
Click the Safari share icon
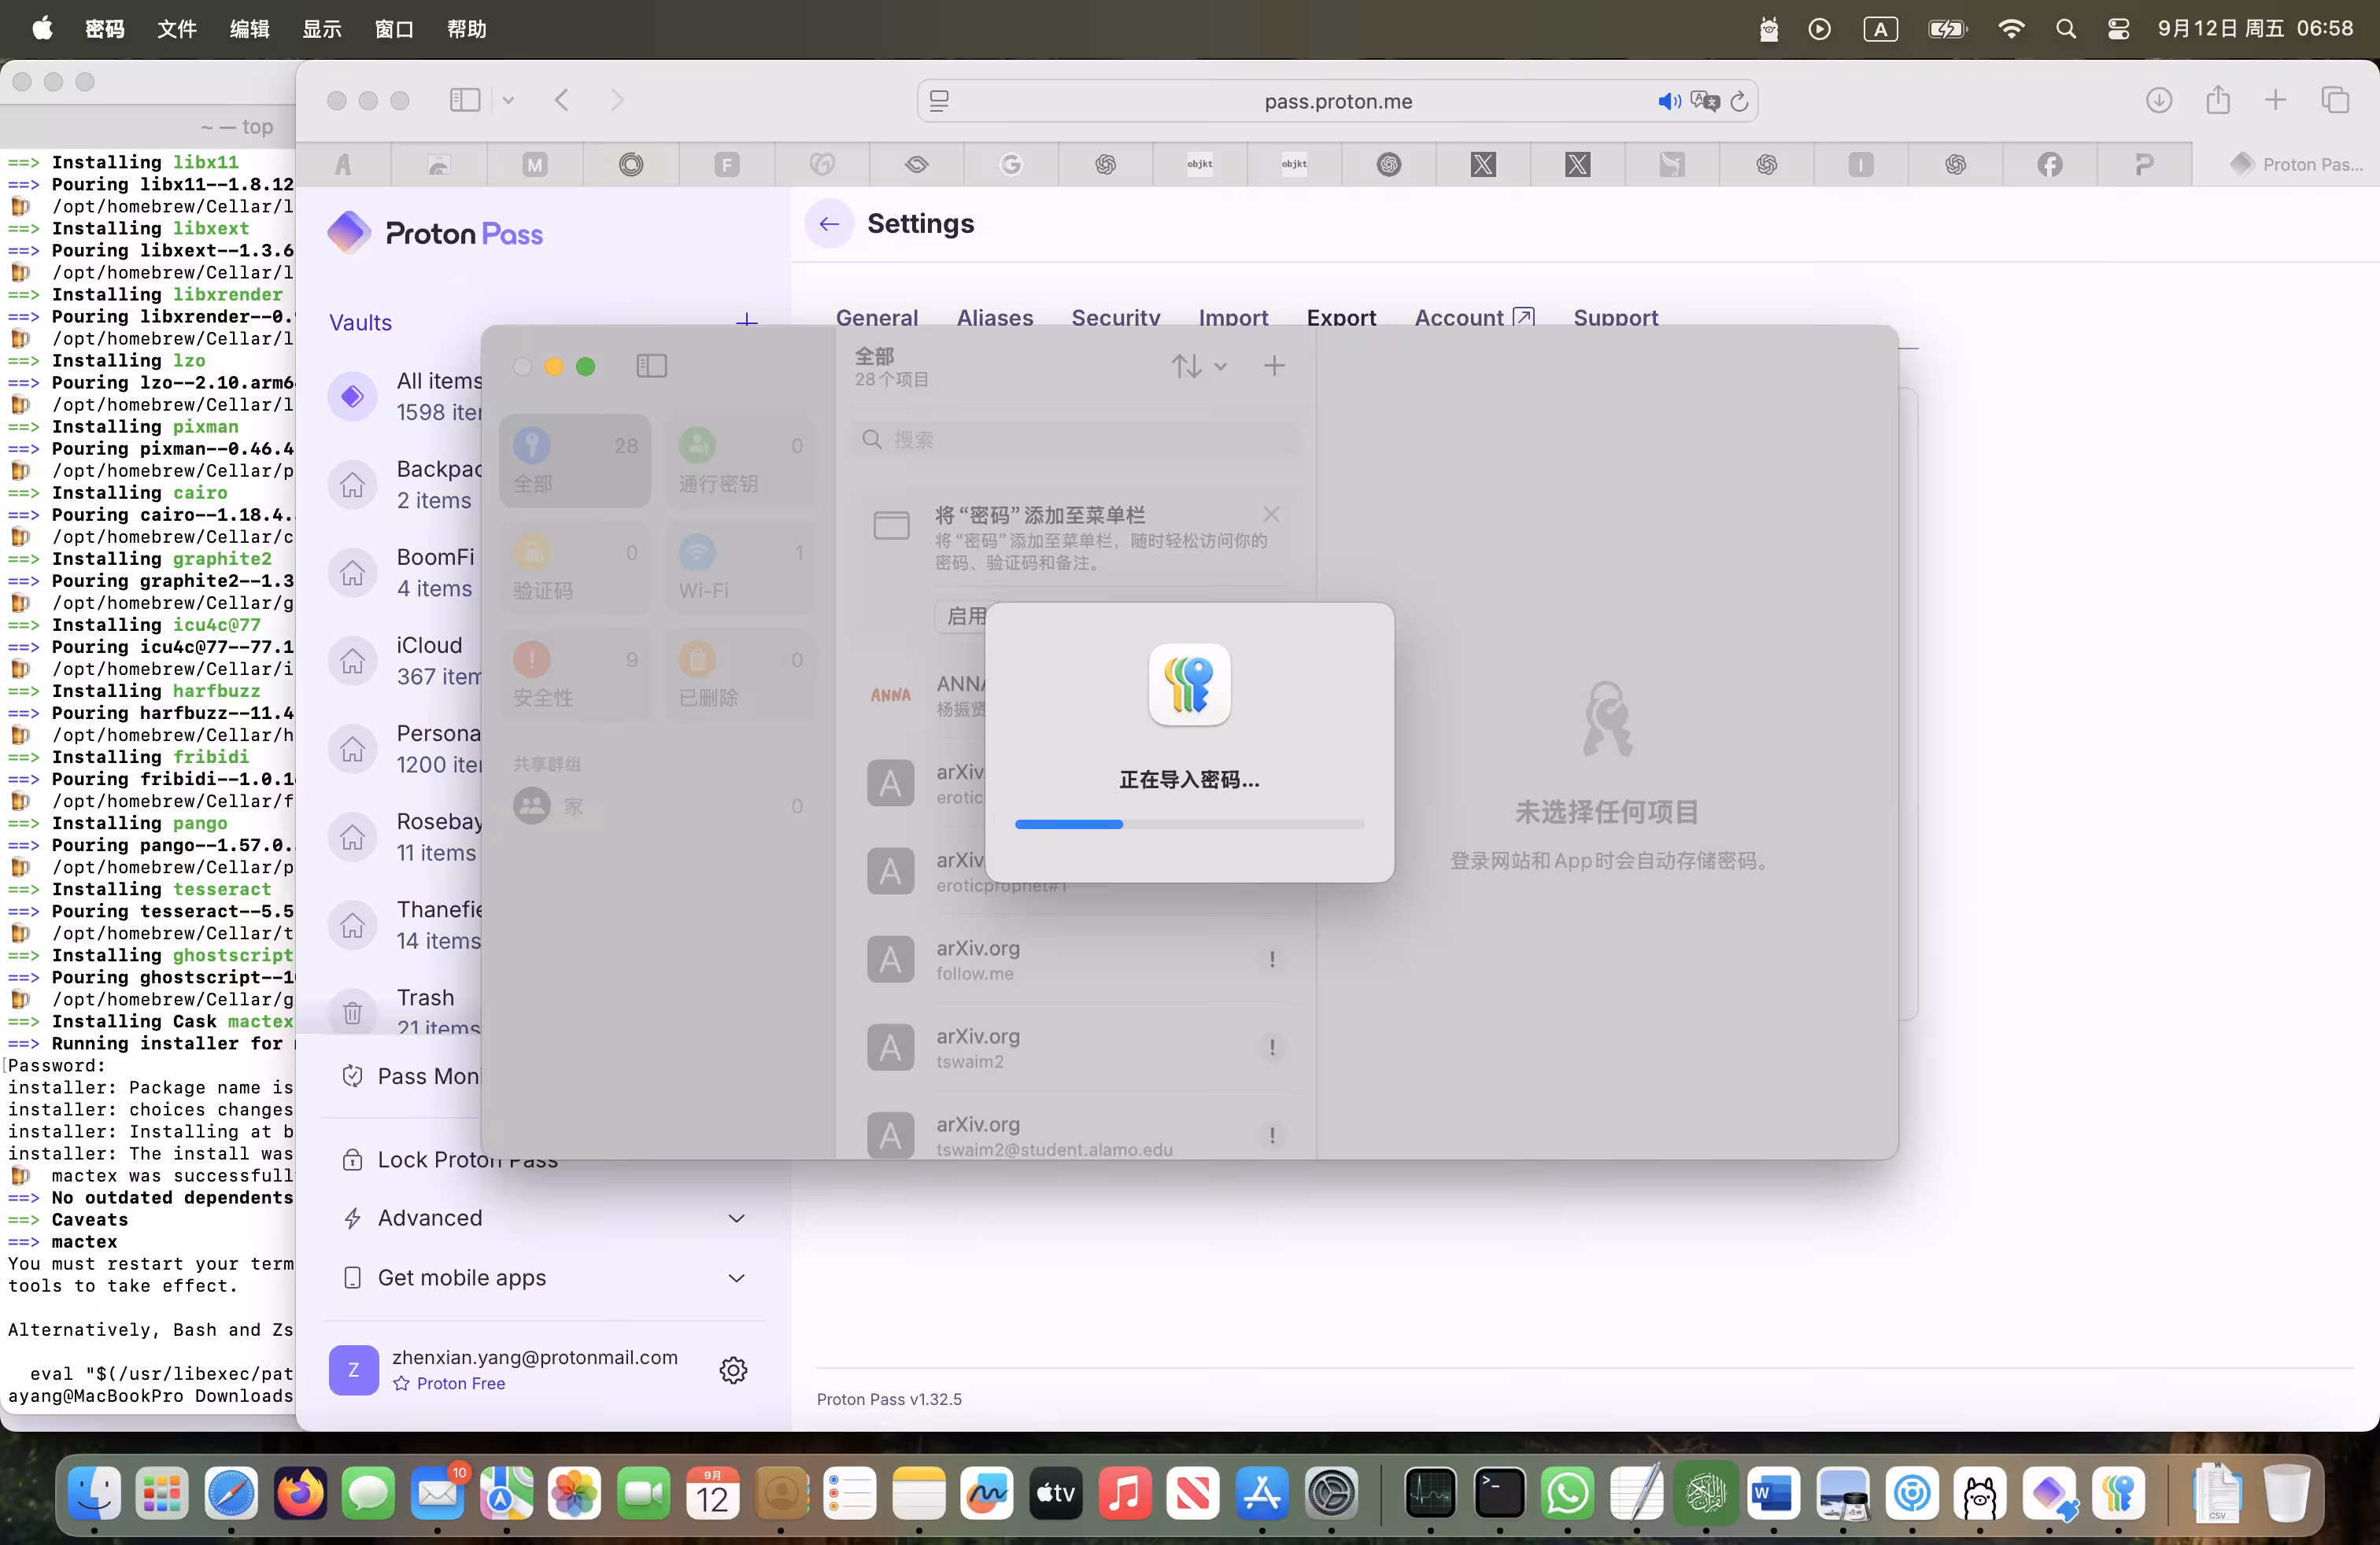pyautogui.click(x=2218, y=100)
